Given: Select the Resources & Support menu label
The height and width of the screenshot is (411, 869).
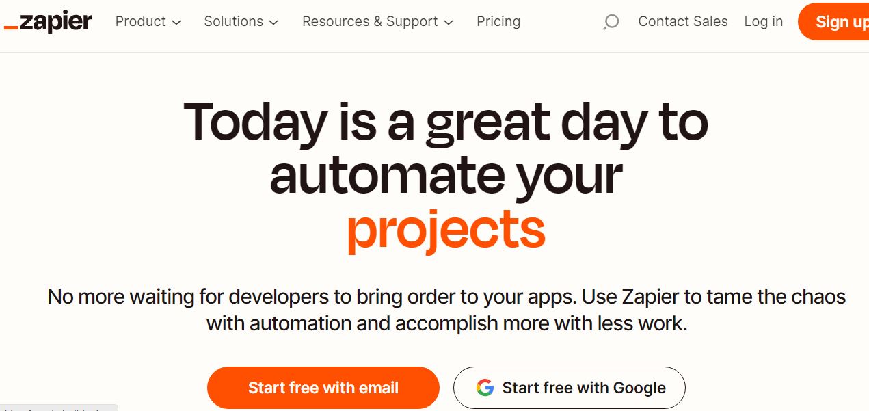Looking at the screenshot, I should click(x=370, y=22).
